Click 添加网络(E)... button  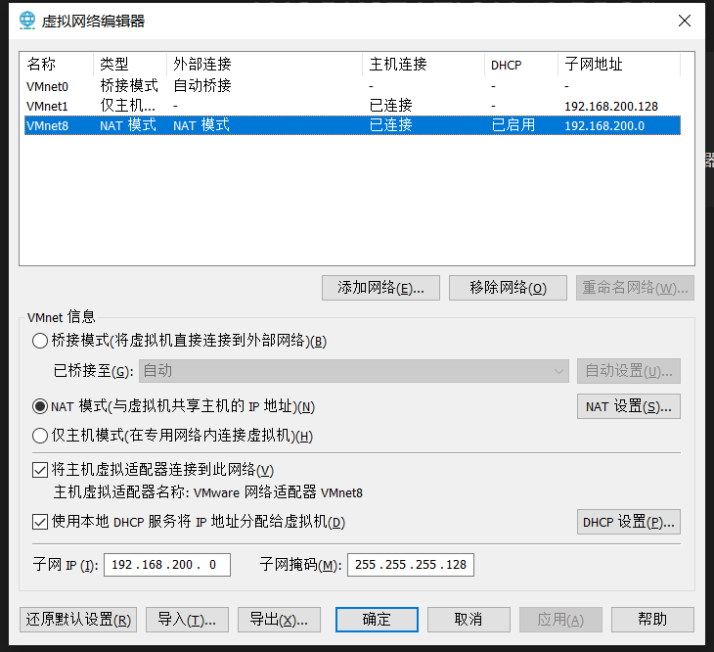tap(380, 288)
